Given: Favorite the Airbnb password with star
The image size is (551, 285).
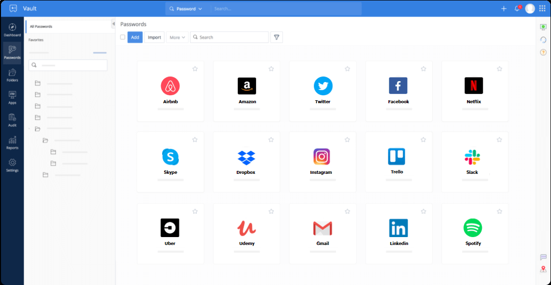Looking at the screenshot, I should (x=195, y=69).
